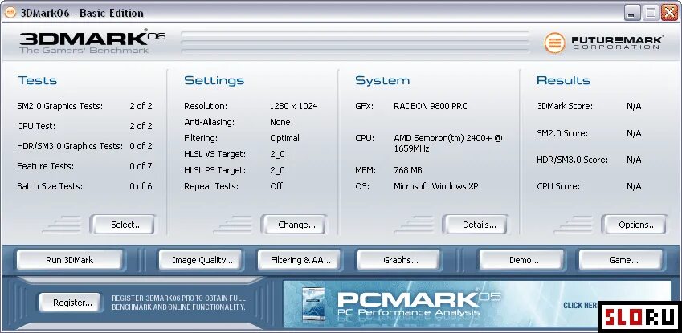Launch the Game... button

click(x=621, y=260)
